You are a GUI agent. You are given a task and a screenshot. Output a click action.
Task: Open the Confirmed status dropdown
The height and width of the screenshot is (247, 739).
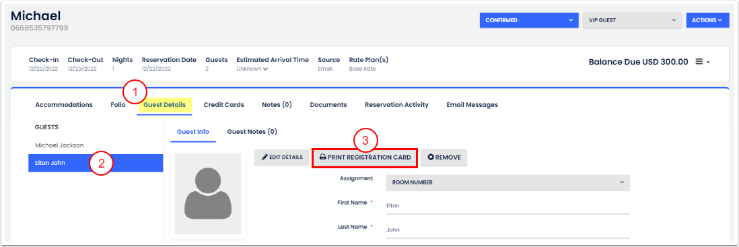click(529, 20)
